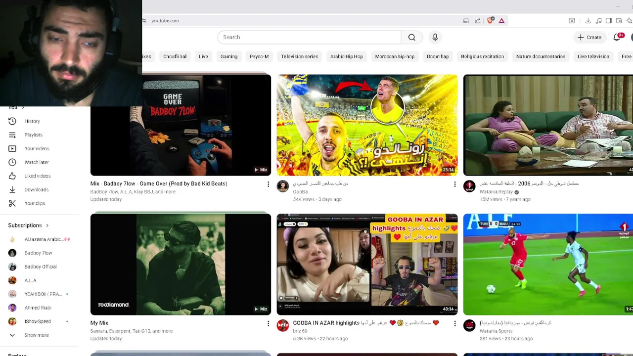The image size is (633, 356).
Task: Open options menu for Game Over mix
Action: coord(268,184)
